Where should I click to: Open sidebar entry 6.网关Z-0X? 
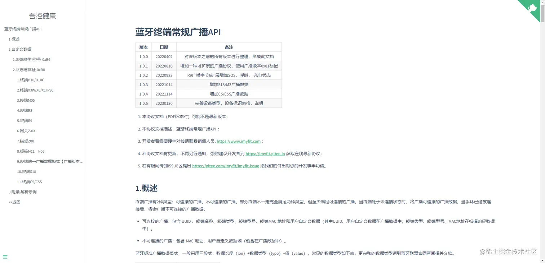(x=26, y=131)
